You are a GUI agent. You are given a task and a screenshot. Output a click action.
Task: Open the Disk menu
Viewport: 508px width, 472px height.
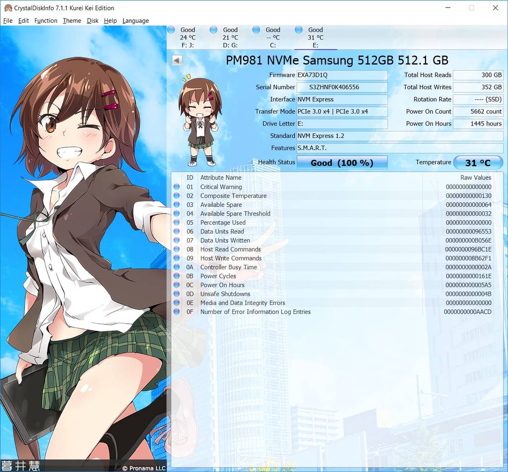coord(92,20)
